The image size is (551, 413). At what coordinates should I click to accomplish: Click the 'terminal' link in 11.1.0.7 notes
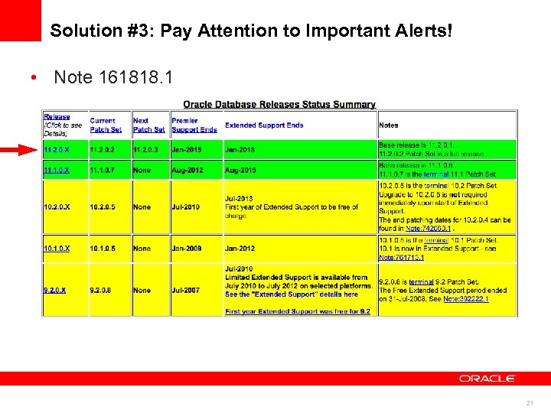pos(436,174)
